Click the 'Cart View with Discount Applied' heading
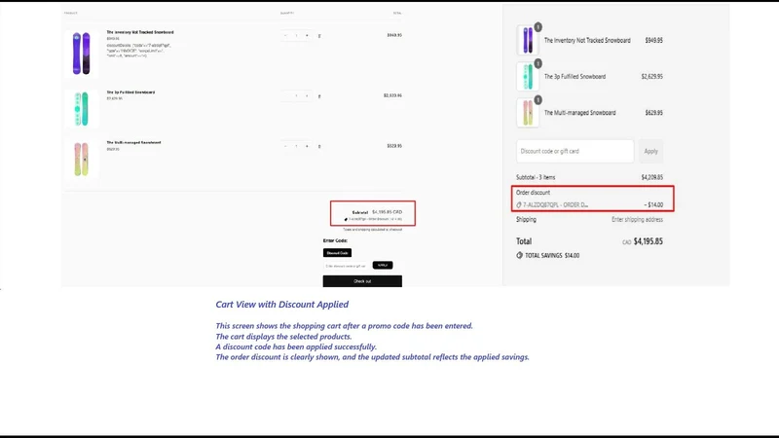 (281, 305)
